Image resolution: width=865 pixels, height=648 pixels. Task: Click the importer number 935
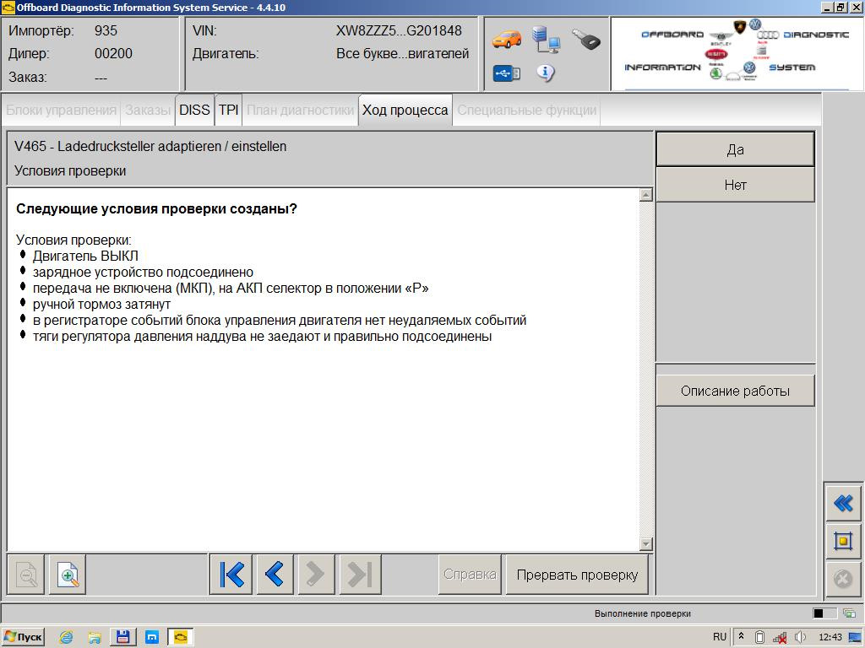pos(106,31)
